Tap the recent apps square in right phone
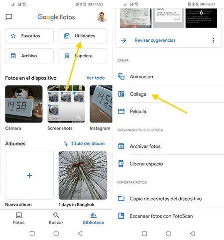Viewport: 224px width, 240px height. [x=144, y=234]
